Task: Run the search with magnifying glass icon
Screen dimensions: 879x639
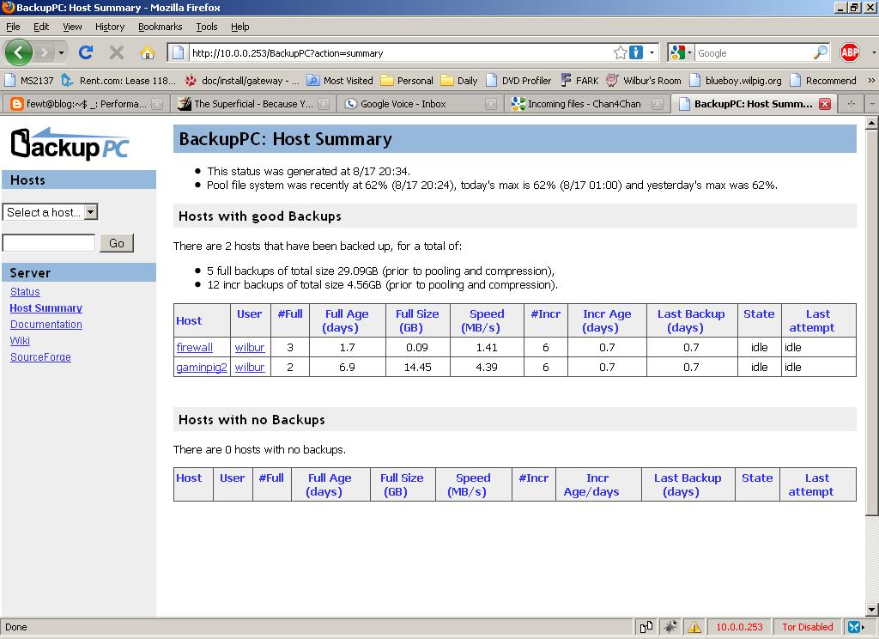Action: pos(820,52)
